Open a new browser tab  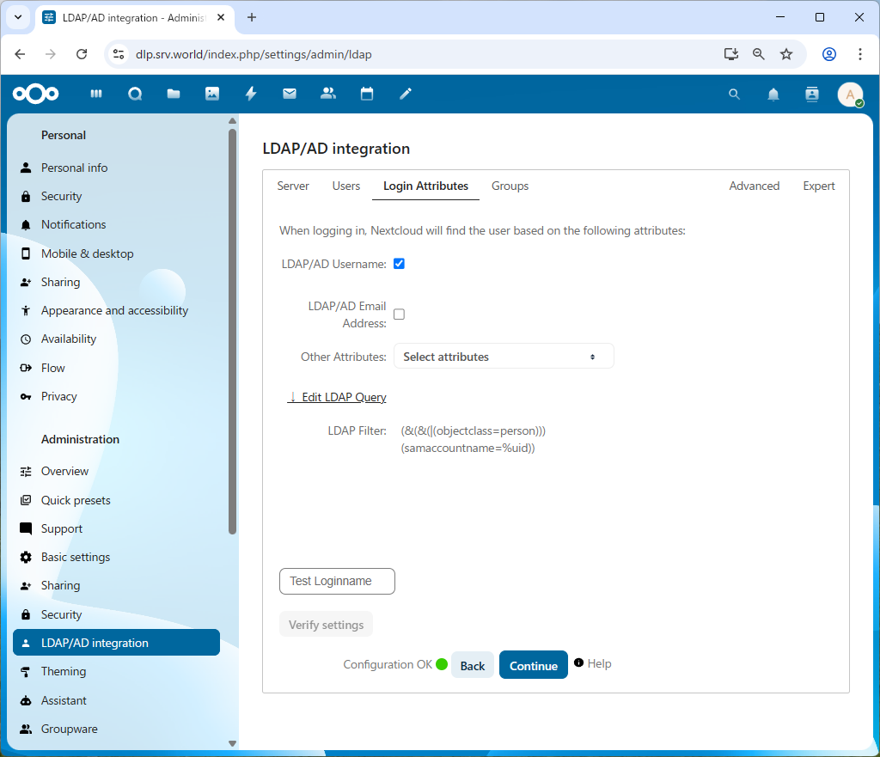click(252, 17)
